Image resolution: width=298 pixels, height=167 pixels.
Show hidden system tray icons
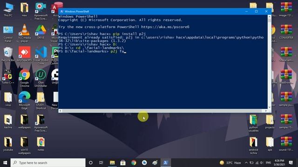[x=246, y=163]
